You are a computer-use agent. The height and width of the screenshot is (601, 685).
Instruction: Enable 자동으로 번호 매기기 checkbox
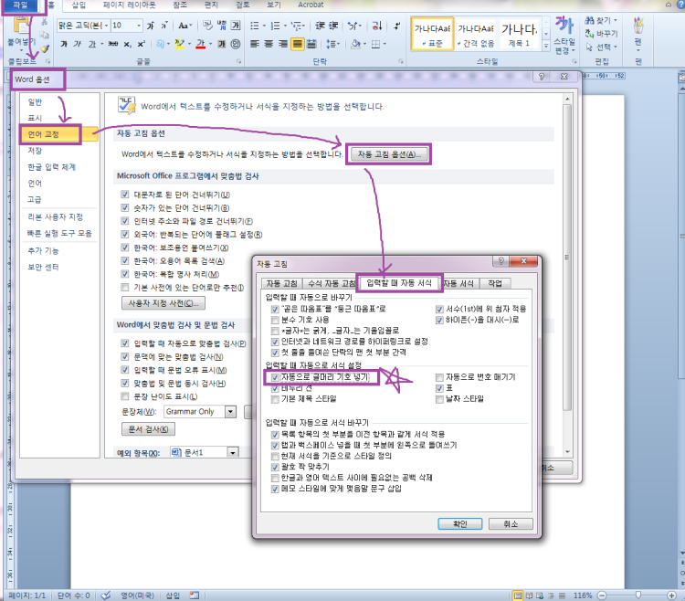point(439,376)
